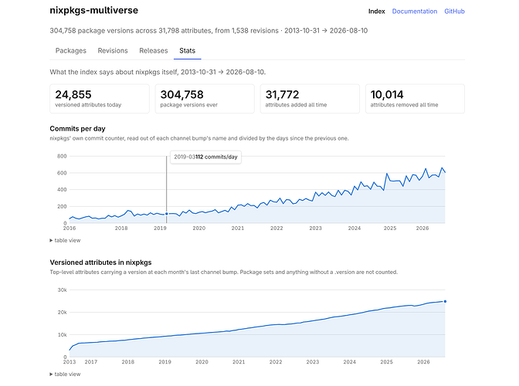Click the 20k y-axis label on attributes chart
The image size is (519, 386).
click(x=63, y=312)
